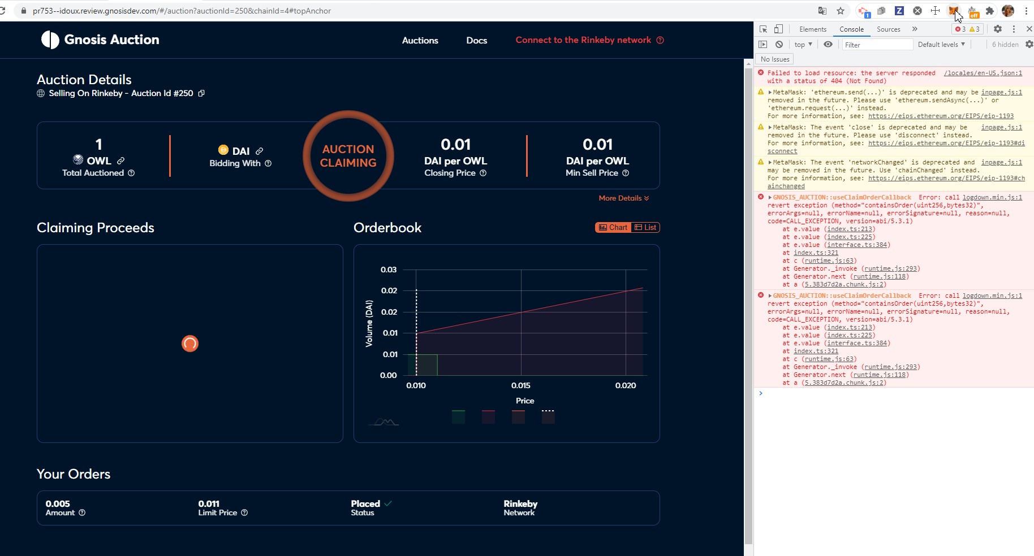The width and height of the screenshot is (1034, 556).
Task: Click the extension icon with off badge
Action: click(973, 11)
